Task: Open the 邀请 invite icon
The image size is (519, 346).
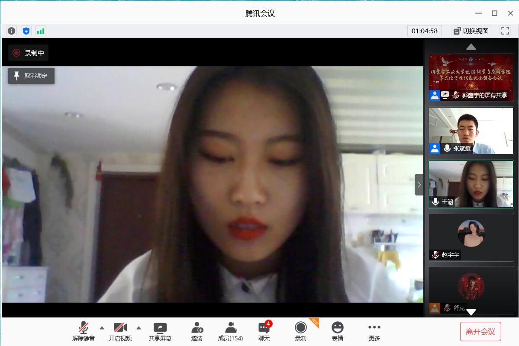Action: coord(197,331)
